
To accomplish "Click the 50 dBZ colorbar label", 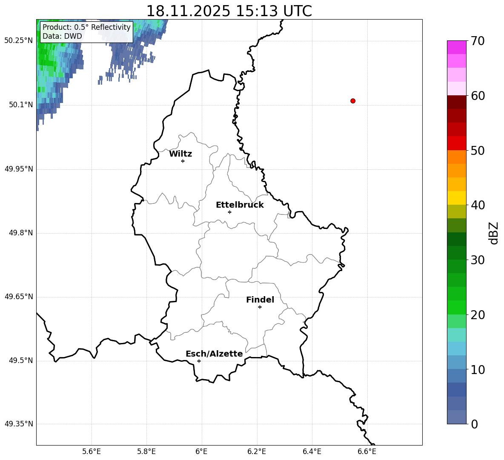I will click(x=478, y=150).
